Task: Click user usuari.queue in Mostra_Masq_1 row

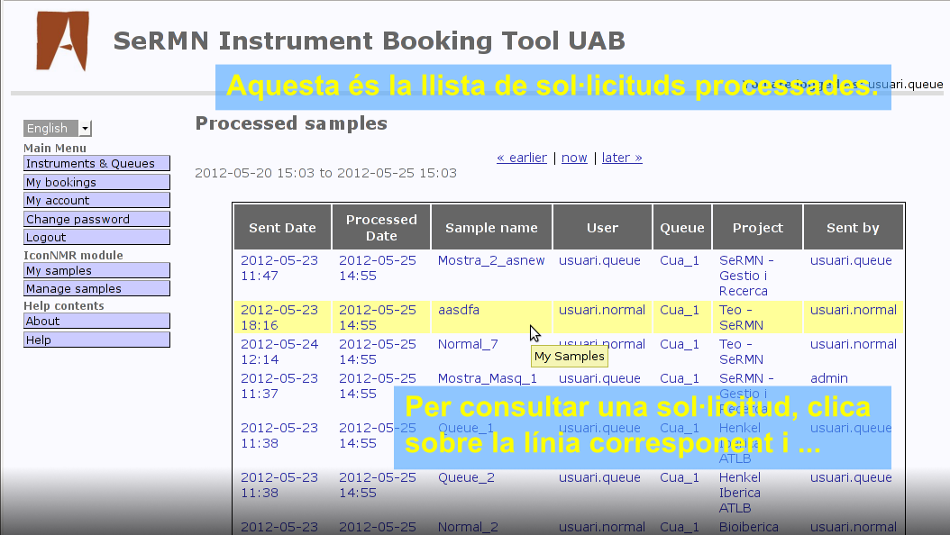Action: point(599,379)
